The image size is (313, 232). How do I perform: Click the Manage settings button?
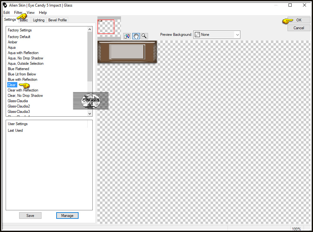tap(67, 216)
